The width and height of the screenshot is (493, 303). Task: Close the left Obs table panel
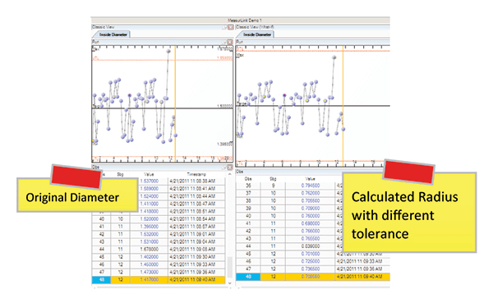[230, 168]
